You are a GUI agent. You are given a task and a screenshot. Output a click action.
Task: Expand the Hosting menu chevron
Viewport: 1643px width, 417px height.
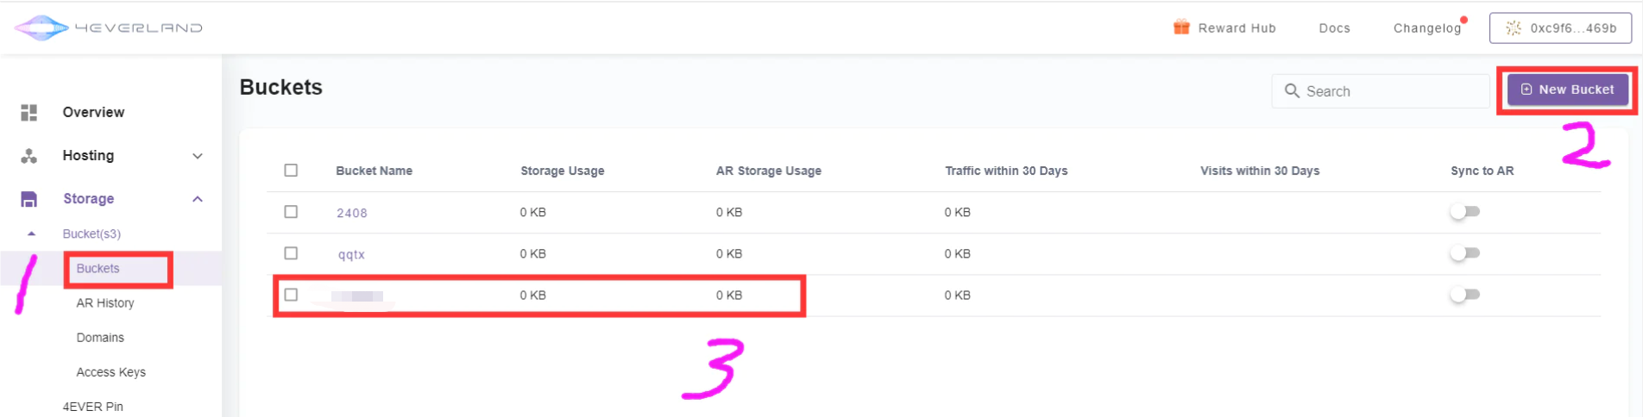(x=198, y=156)
